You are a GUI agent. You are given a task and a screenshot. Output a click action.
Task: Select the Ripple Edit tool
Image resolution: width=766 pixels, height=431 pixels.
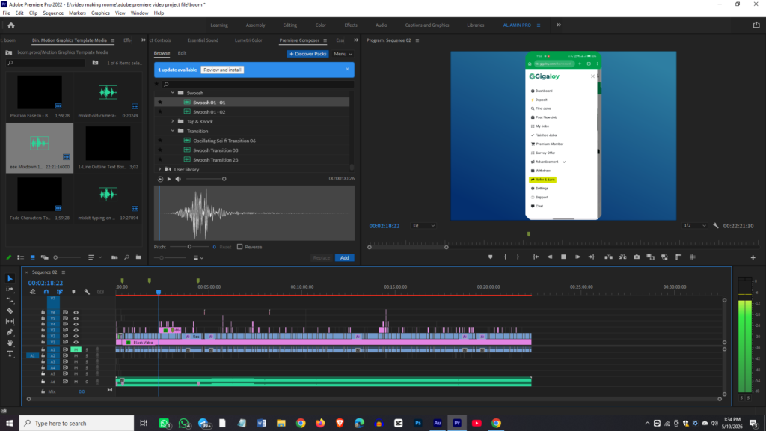[x=10, y=299]
